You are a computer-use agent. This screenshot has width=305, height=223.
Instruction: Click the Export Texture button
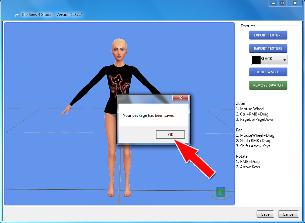click(268, 35)
